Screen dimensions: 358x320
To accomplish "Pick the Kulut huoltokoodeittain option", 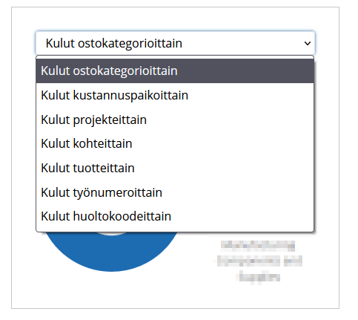I will point(175,216).
